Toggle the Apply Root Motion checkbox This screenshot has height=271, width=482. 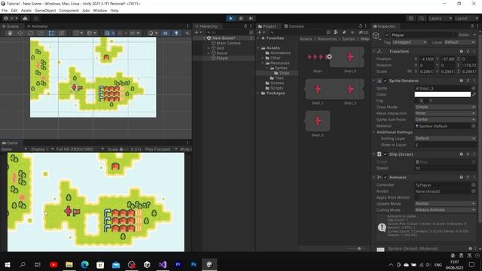click(x=416, y=197)
